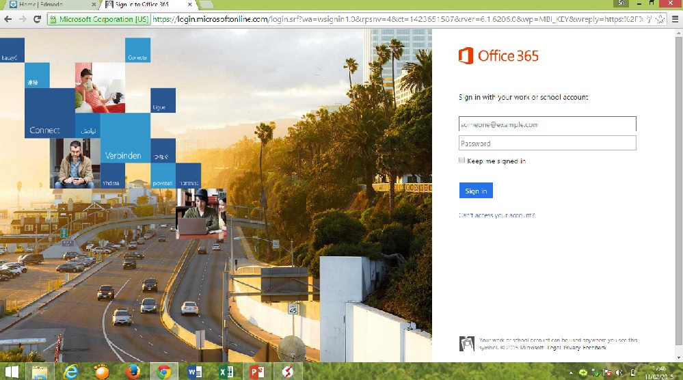Open the Windows Start button

[12, 372]
